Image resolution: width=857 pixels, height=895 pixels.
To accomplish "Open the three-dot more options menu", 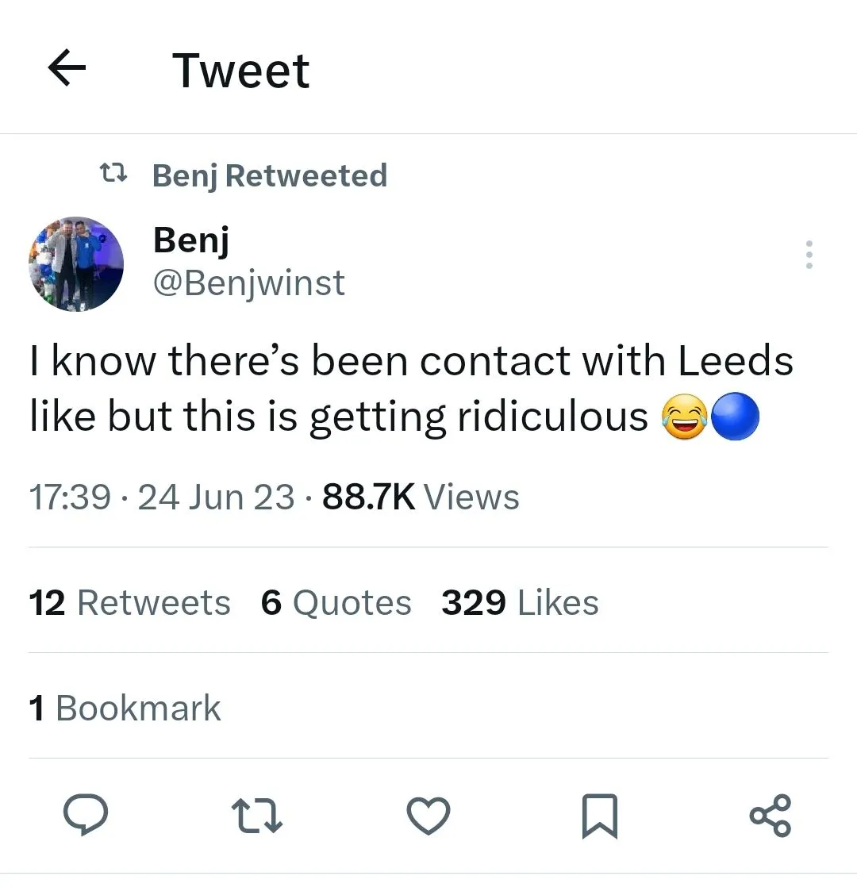I will (809, 255).
